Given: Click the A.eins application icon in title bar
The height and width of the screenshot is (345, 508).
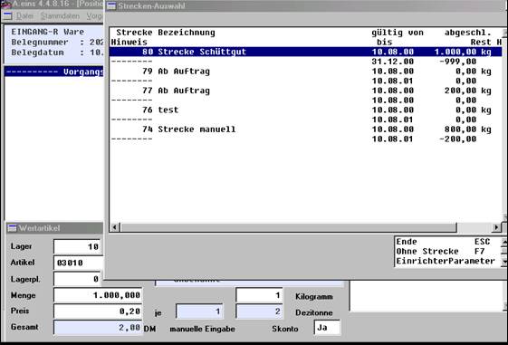Looking at the screenshot, I should coord(5,5).
